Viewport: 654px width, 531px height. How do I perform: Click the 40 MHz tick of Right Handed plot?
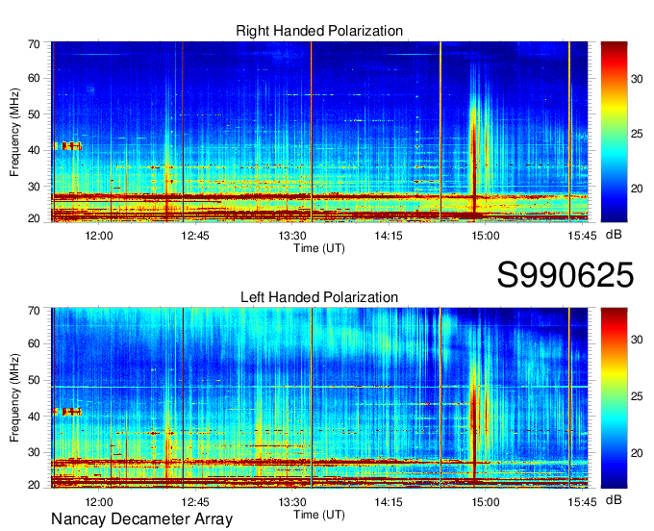coord(34,150)
